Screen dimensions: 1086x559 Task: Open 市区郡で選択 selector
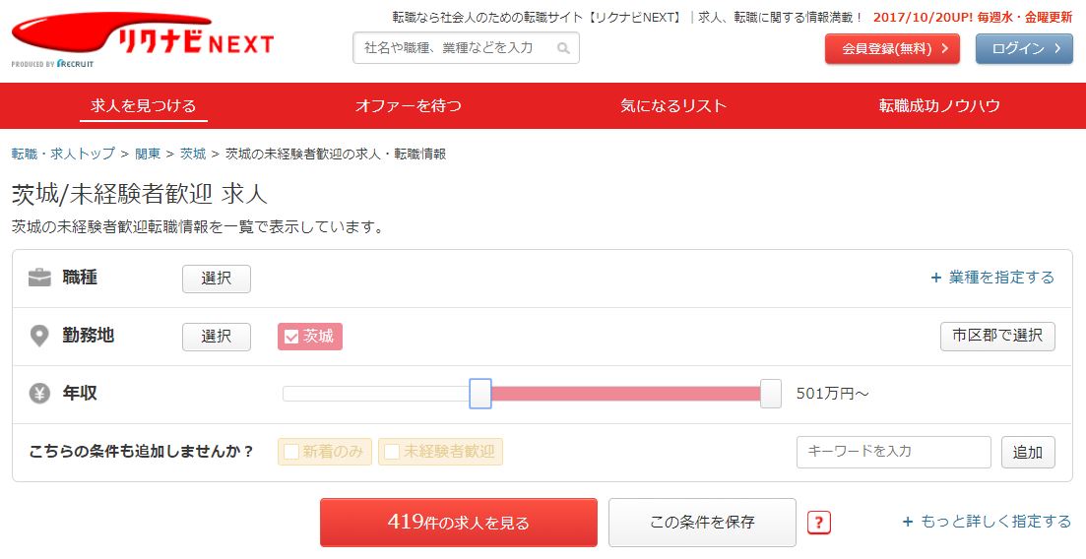997,336
